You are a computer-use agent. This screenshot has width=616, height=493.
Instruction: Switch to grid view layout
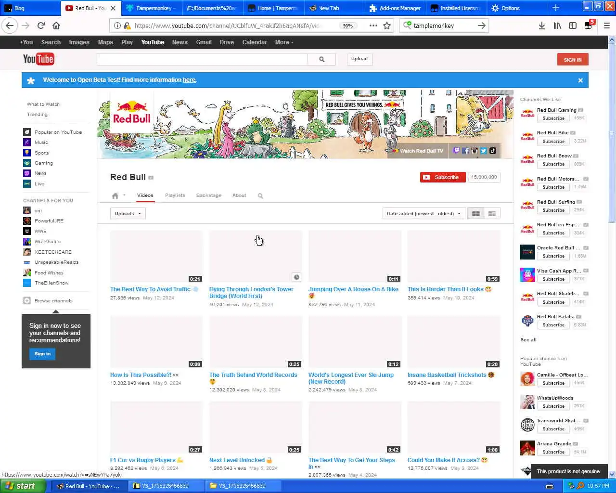[x=476, y=214]
